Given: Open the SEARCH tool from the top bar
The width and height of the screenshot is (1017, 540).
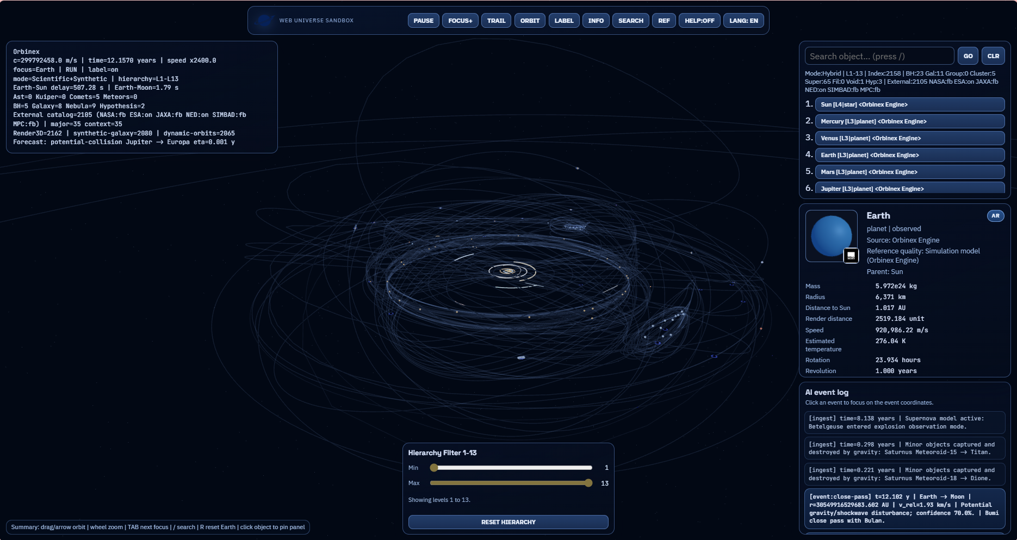Looking at the screenshot, I should click(630, 20).
